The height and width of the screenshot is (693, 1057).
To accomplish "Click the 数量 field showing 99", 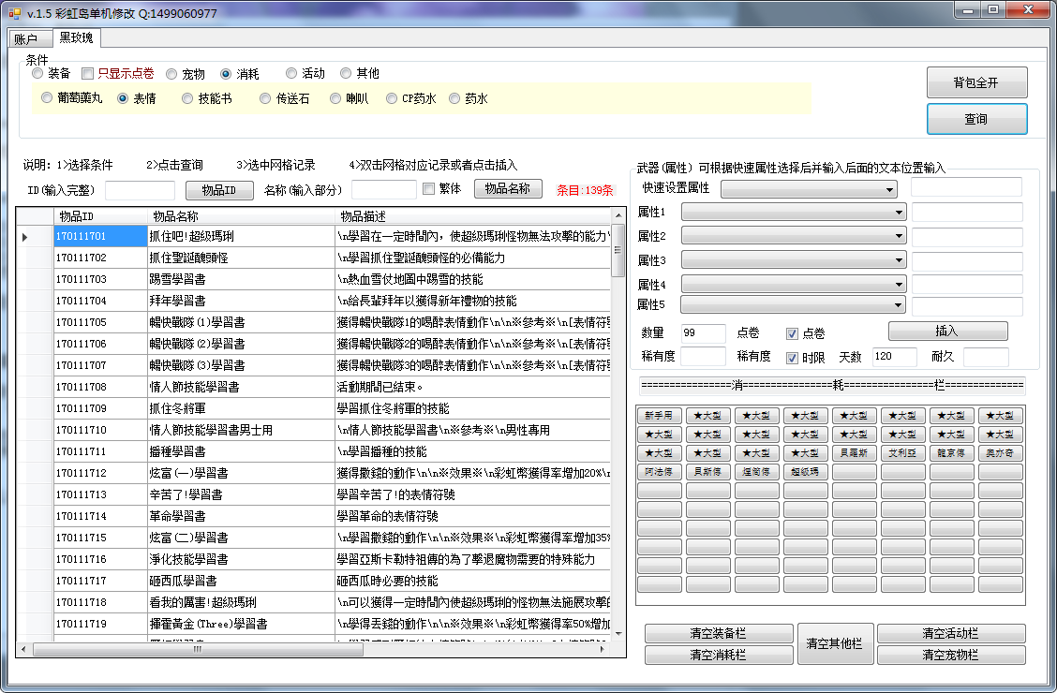I will [703, 332].
